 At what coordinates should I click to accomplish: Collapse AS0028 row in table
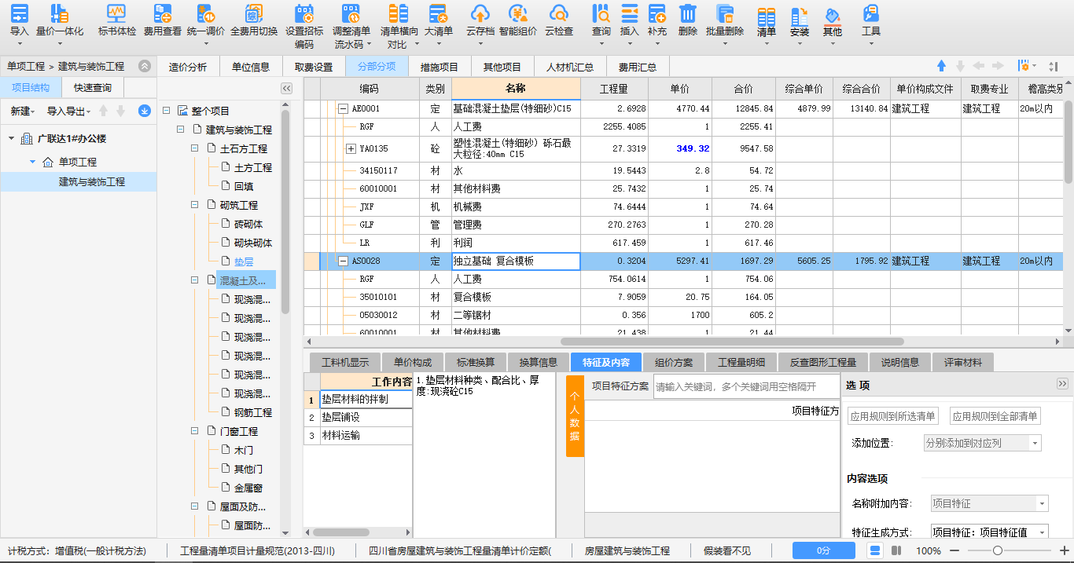pos(343,261)
